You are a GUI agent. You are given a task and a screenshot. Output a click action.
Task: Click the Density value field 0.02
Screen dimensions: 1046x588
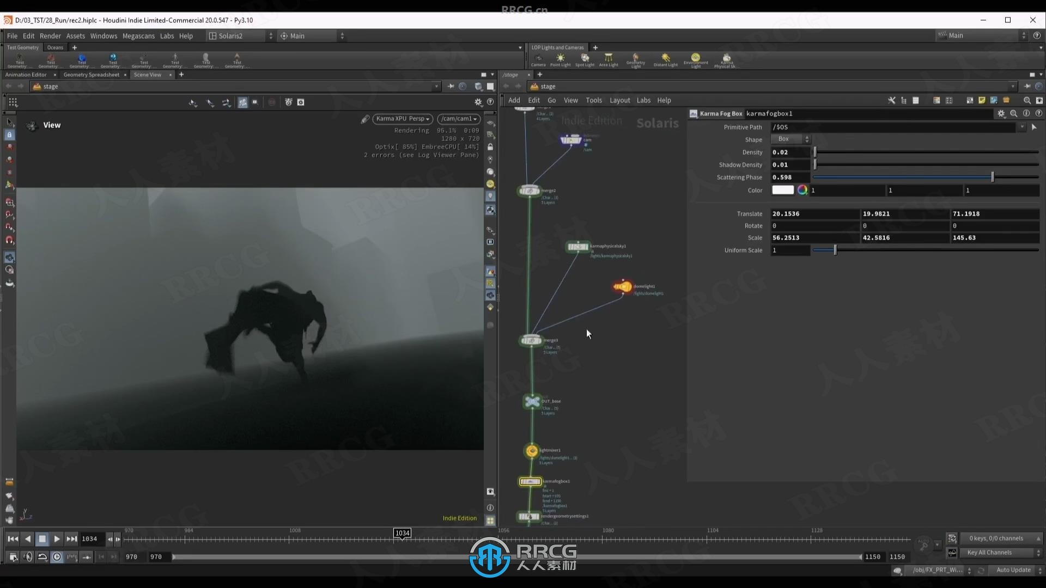[x=790, y=152]
